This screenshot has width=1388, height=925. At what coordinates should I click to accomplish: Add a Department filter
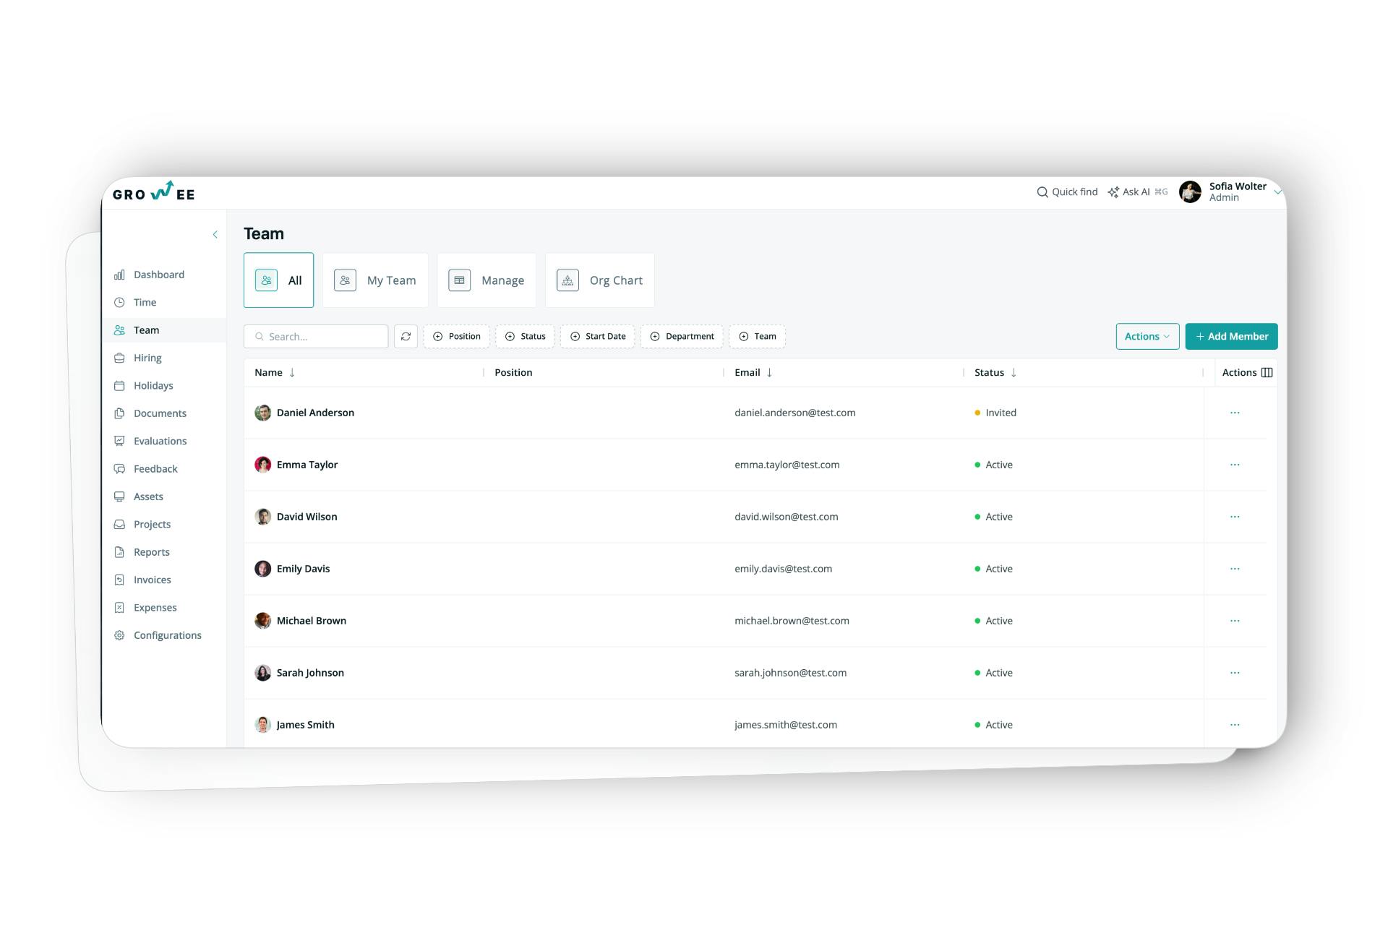coord(681,336)
